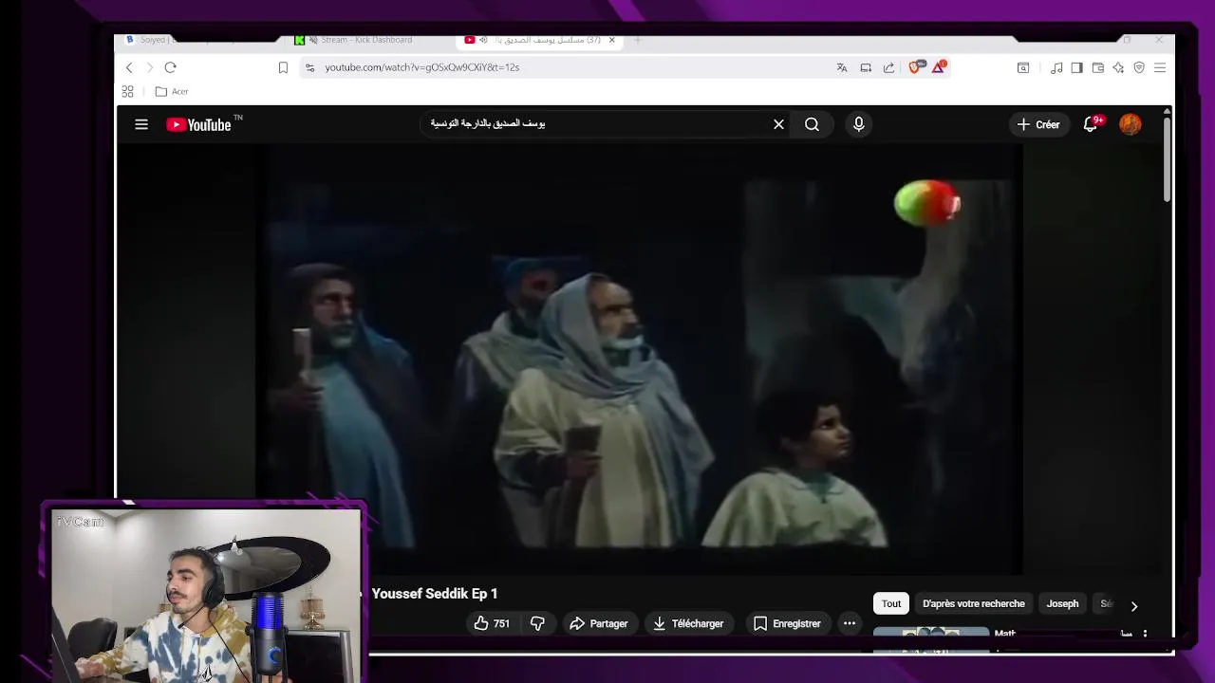This screenshot has height=683, width=1215.
Task: Open the Leo AI sparkle icon
Action: (1118, 67)
